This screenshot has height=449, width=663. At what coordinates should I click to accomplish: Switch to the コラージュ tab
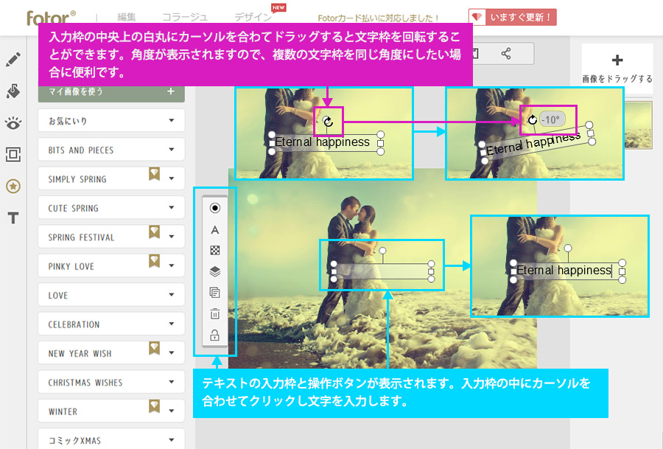pyautogui.click(x=184, y=16)
